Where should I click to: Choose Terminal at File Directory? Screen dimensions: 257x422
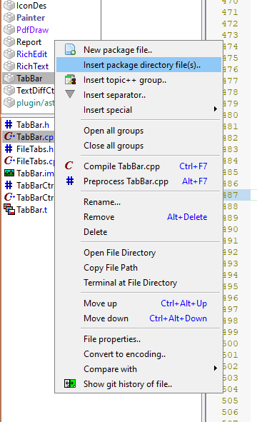pyautogui.click(x=138, y=283)
